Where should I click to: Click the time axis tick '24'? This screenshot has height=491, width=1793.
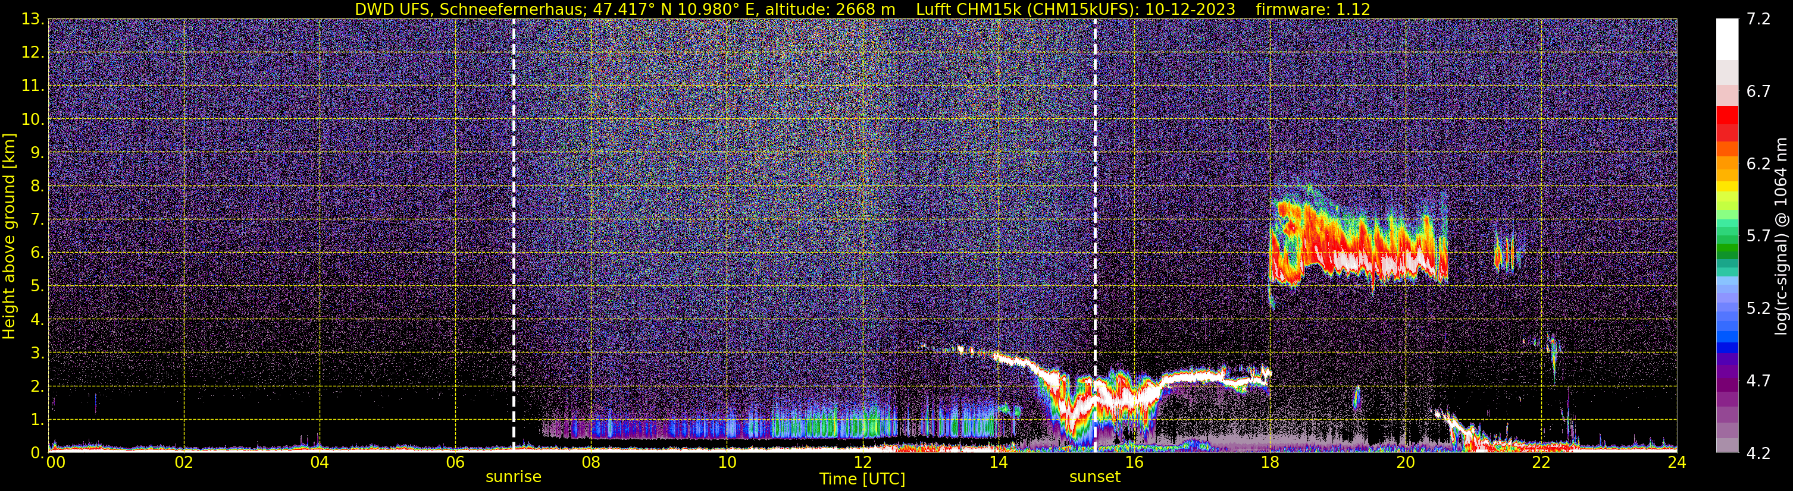coord(1677,463)
